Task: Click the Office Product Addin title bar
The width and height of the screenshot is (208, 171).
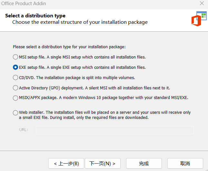Action: point(97,4)
